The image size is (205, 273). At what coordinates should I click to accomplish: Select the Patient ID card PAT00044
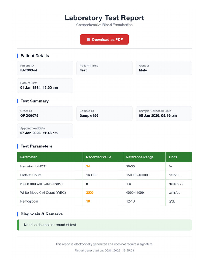[x=45, y=68]
